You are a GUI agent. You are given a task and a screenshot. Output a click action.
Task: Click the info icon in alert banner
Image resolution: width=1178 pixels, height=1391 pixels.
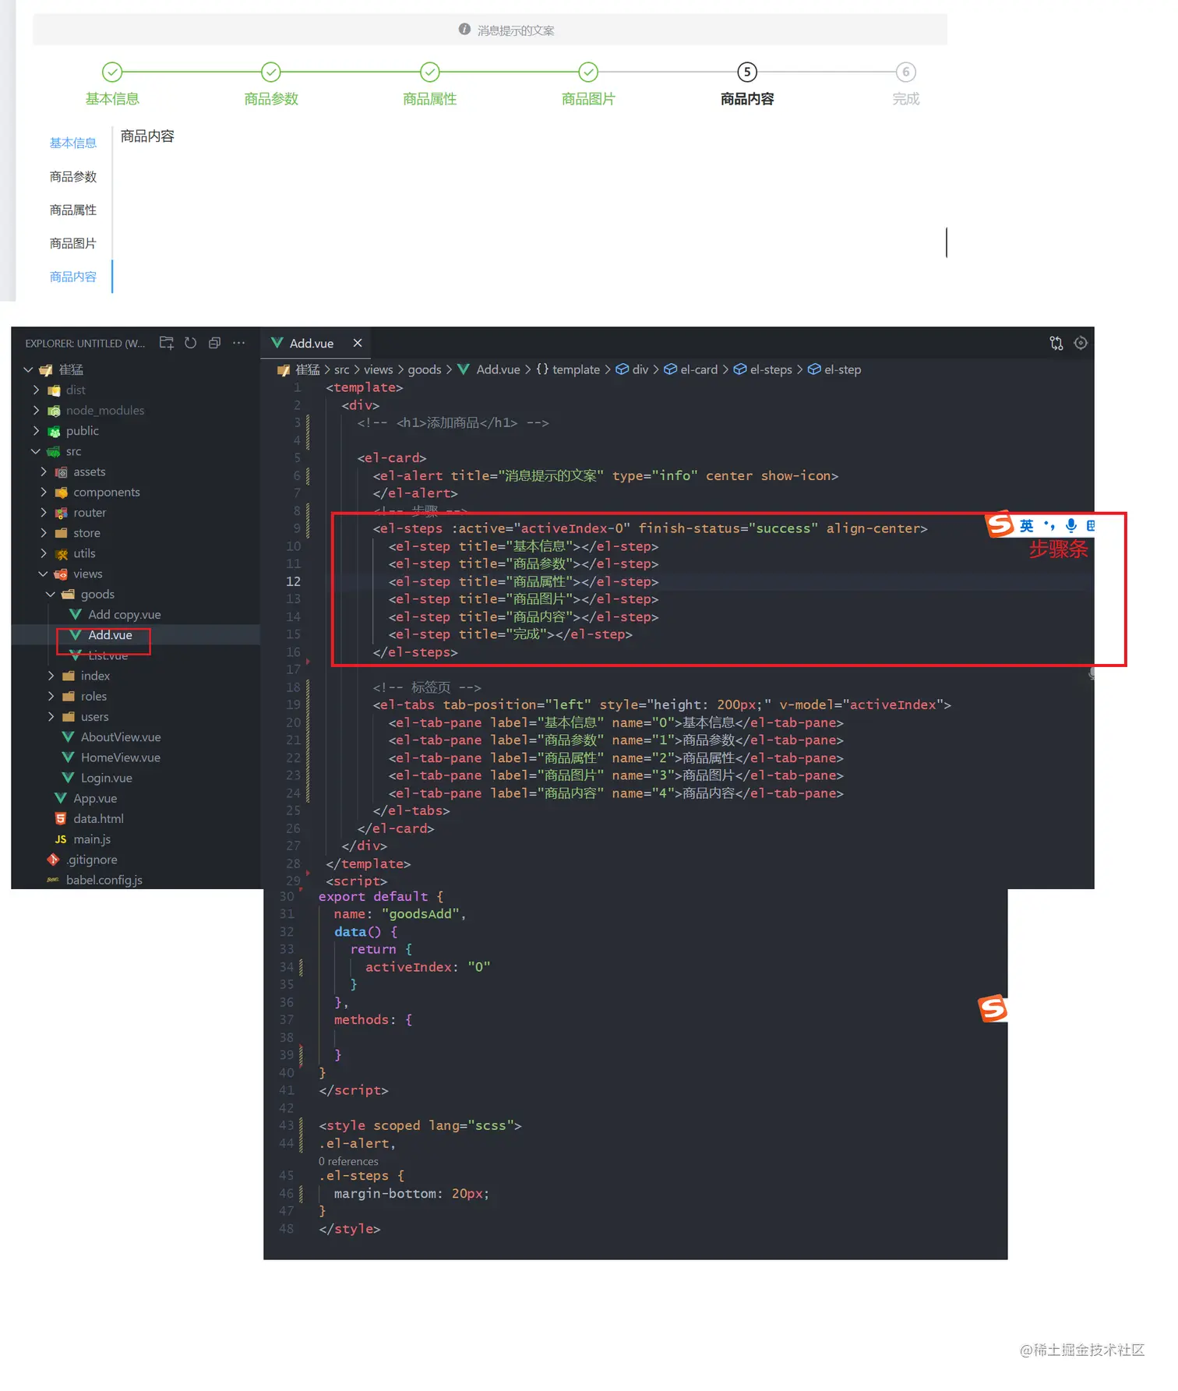point(464,30)
